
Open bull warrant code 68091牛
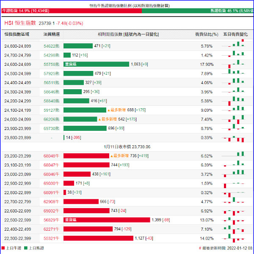tap(52, 192)
